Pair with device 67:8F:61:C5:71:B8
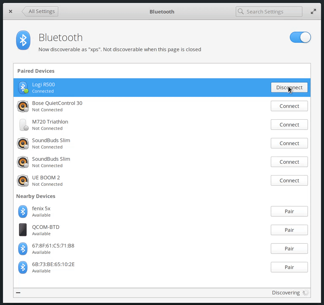 289,248
